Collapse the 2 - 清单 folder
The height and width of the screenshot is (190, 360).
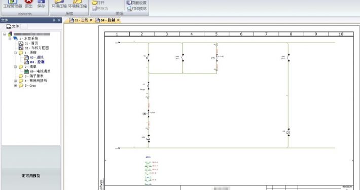(15, 67)
